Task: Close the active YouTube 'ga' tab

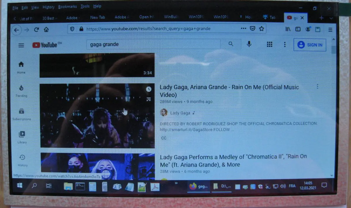Action: (x=302, y=18)
